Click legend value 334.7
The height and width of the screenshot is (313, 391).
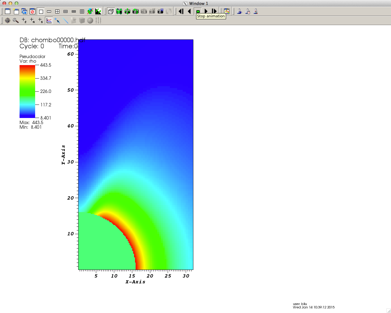pos(46,78)
